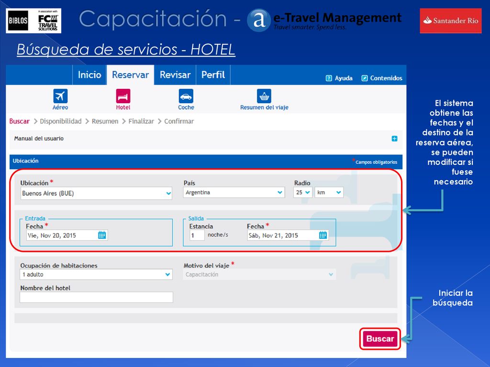This screenshot has height=367, width=490.
Task: Click the Salida Fecha date field
Action: [x=288, y=235]
